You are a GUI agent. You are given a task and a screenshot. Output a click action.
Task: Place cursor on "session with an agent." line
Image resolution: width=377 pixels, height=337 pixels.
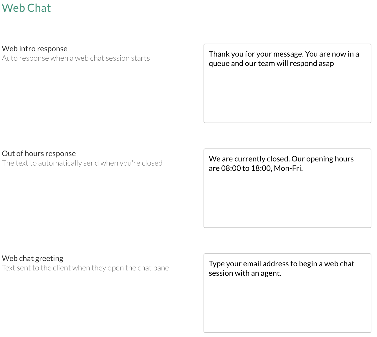click(x=245, y=273)
